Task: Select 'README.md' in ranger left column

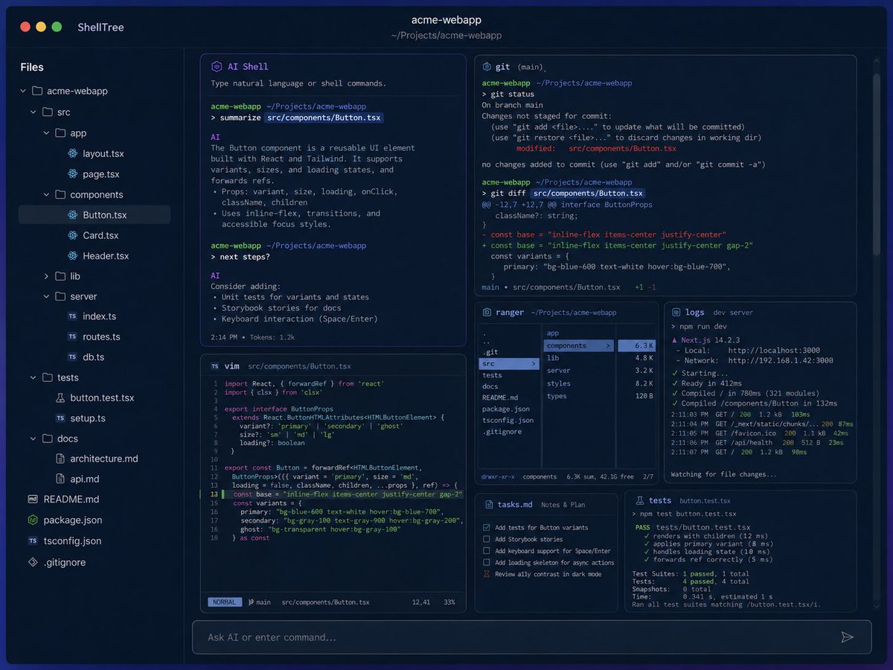Action: tap(500, 398)
